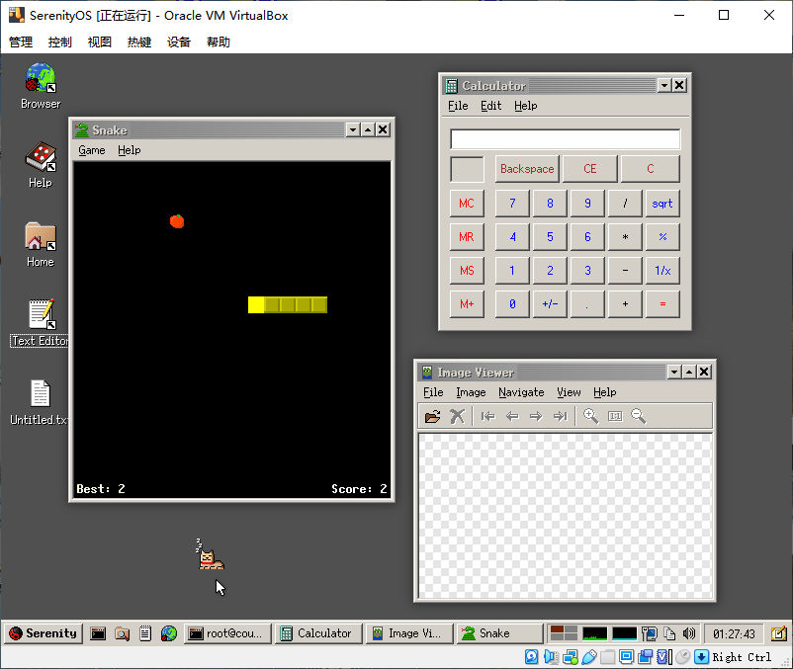
Task: Go to next image in Image Viewer
Action: click(x=536, y=416)
